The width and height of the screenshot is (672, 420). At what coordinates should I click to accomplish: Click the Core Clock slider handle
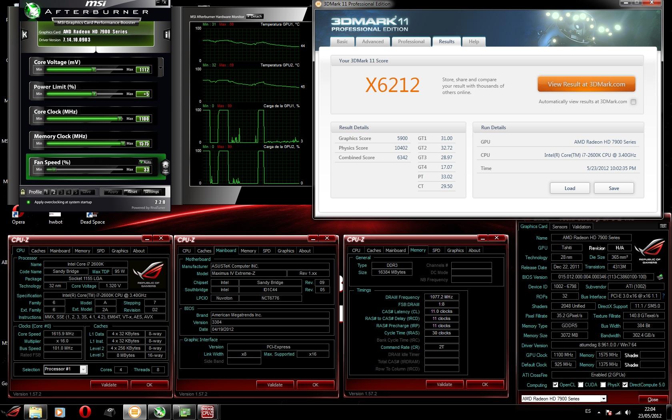coord(120,119)
